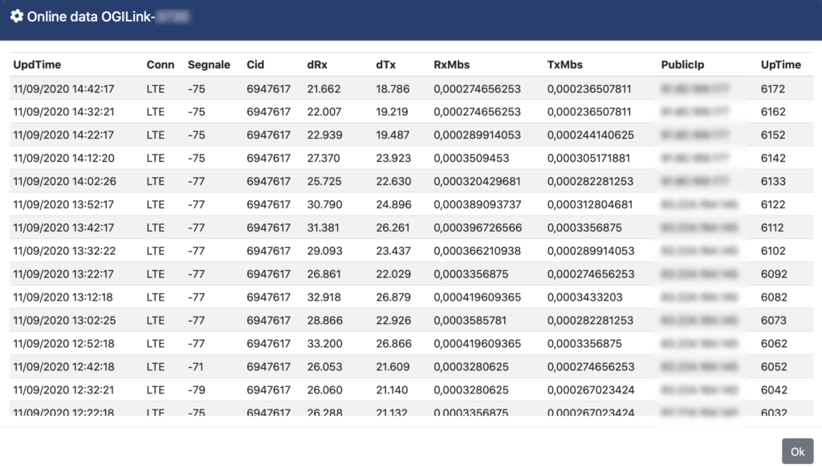Click RxMbs value 0,000320429681
The image size is (822, 468).
point(477,182)
